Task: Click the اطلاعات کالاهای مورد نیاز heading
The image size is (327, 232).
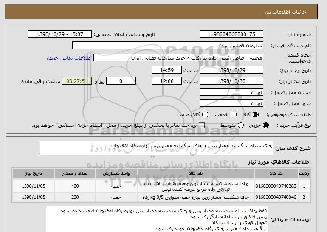Action: [279, 162]
